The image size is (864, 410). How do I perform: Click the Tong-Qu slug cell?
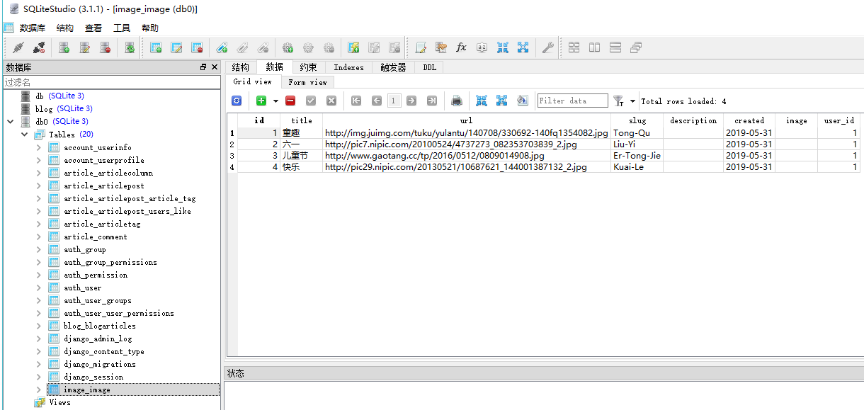point(637,132)
